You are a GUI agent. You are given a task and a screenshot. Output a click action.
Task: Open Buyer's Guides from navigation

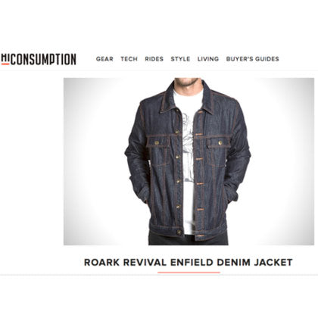(x=253, y=59)
